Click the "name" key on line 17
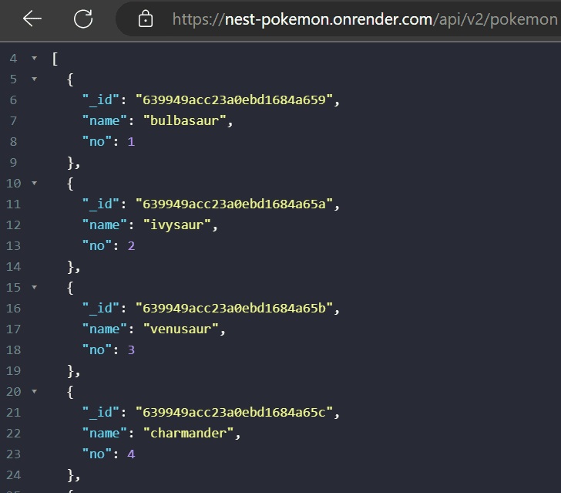This screenshot has width=561, height=493. coord(105,329)
